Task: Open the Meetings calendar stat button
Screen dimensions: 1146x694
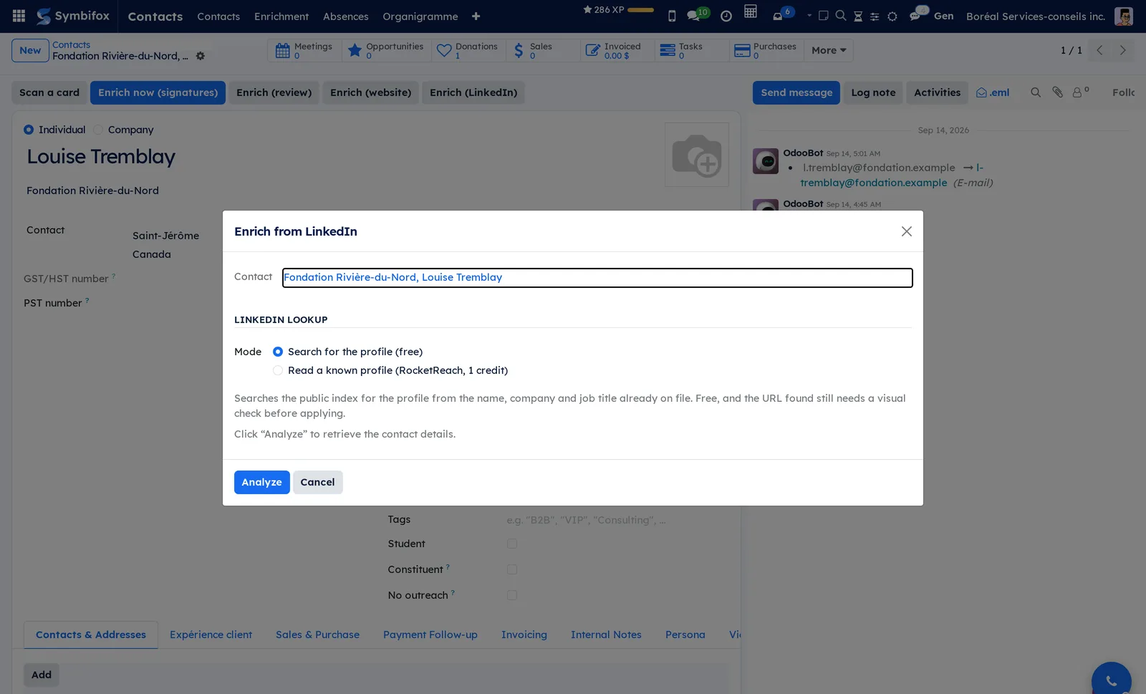Action: tap(304, 50)
